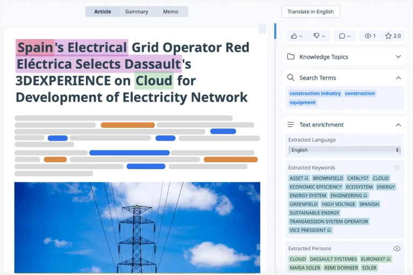Image resolution: width=413 pixels, height=275 pixels.
Task: Expand the Knowledge Topics section
Action: pos(398,57)
